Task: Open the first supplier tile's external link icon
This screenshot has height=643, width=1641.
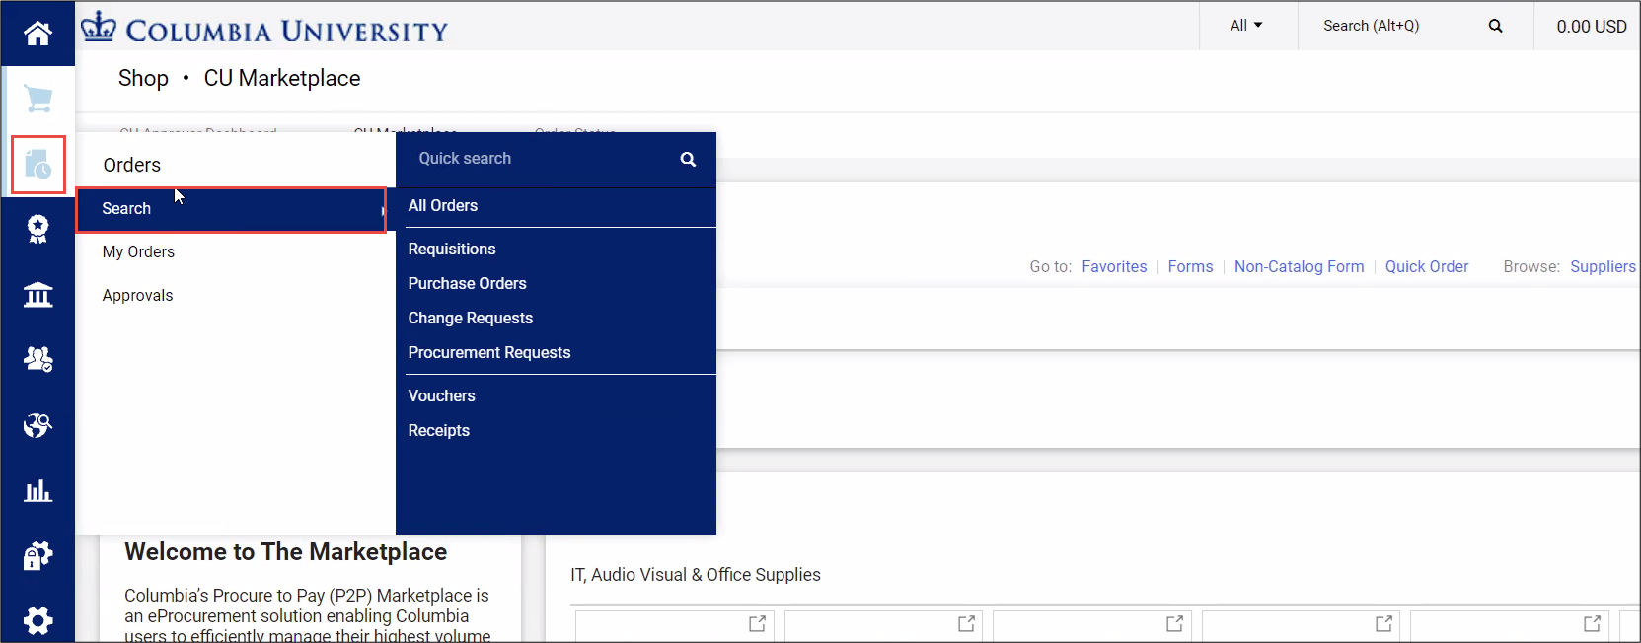Action: pyautogui.click(x=757, y=623)
